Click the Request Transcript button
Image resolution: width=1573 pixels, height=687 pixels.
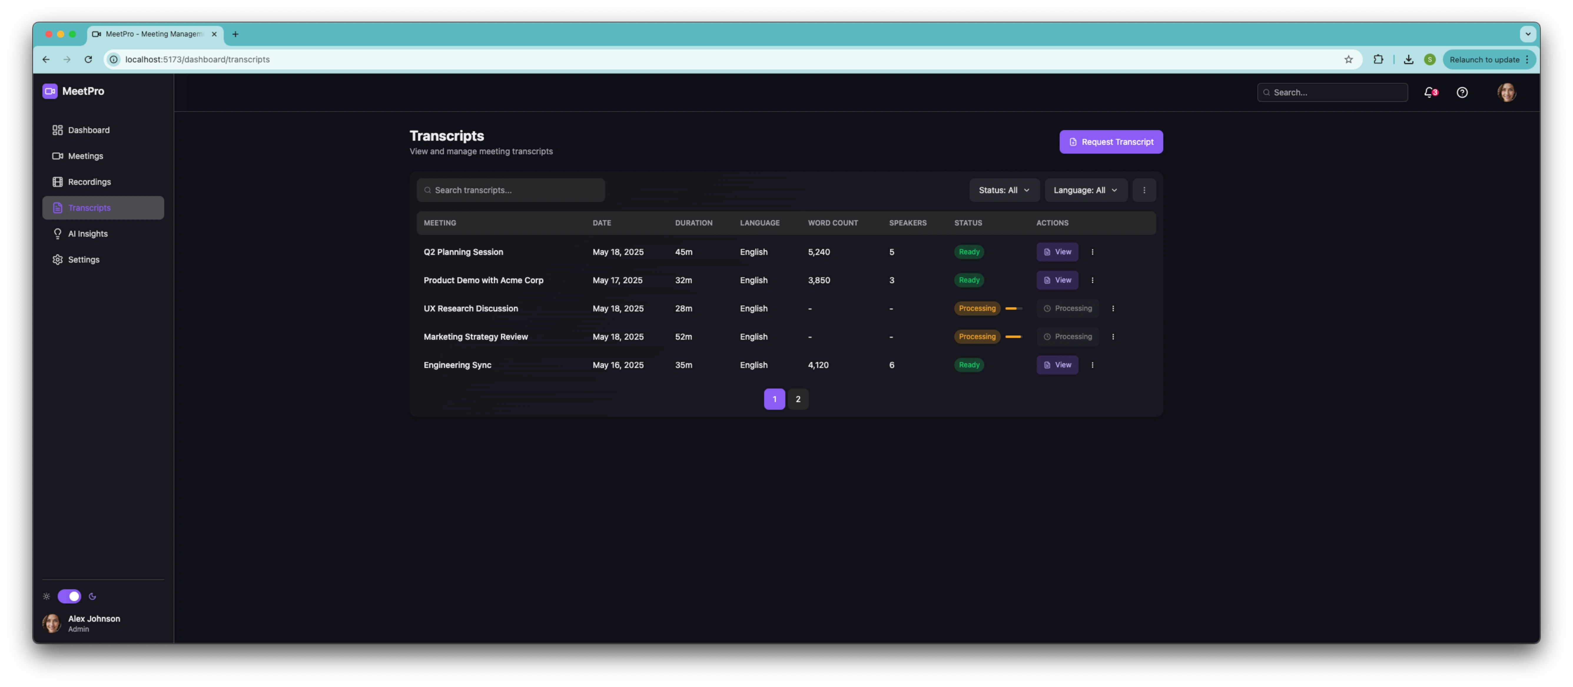click(x=1111, y=142)
